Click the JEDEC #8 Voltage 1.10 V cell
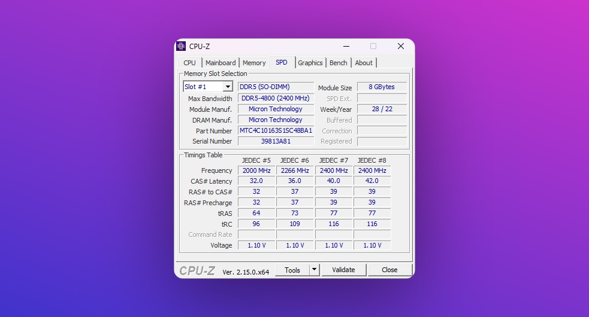The width and height of the screenshot is (589, 317). [x=372, y=245]
